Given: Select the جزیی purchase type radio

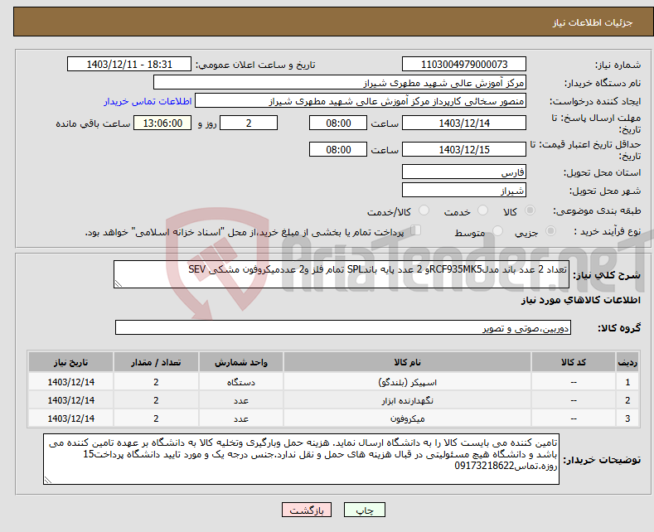Looking at the screenshot, I should 550,231.
